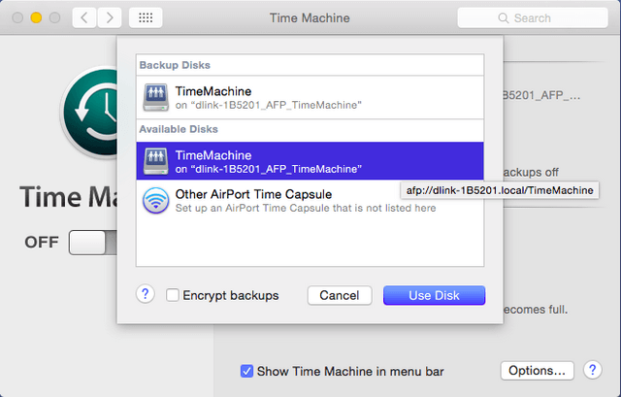The width and height of the screenshot is (621, 397).
Task: Click the AirPort Wi-Fi icon
Action: 155,201
